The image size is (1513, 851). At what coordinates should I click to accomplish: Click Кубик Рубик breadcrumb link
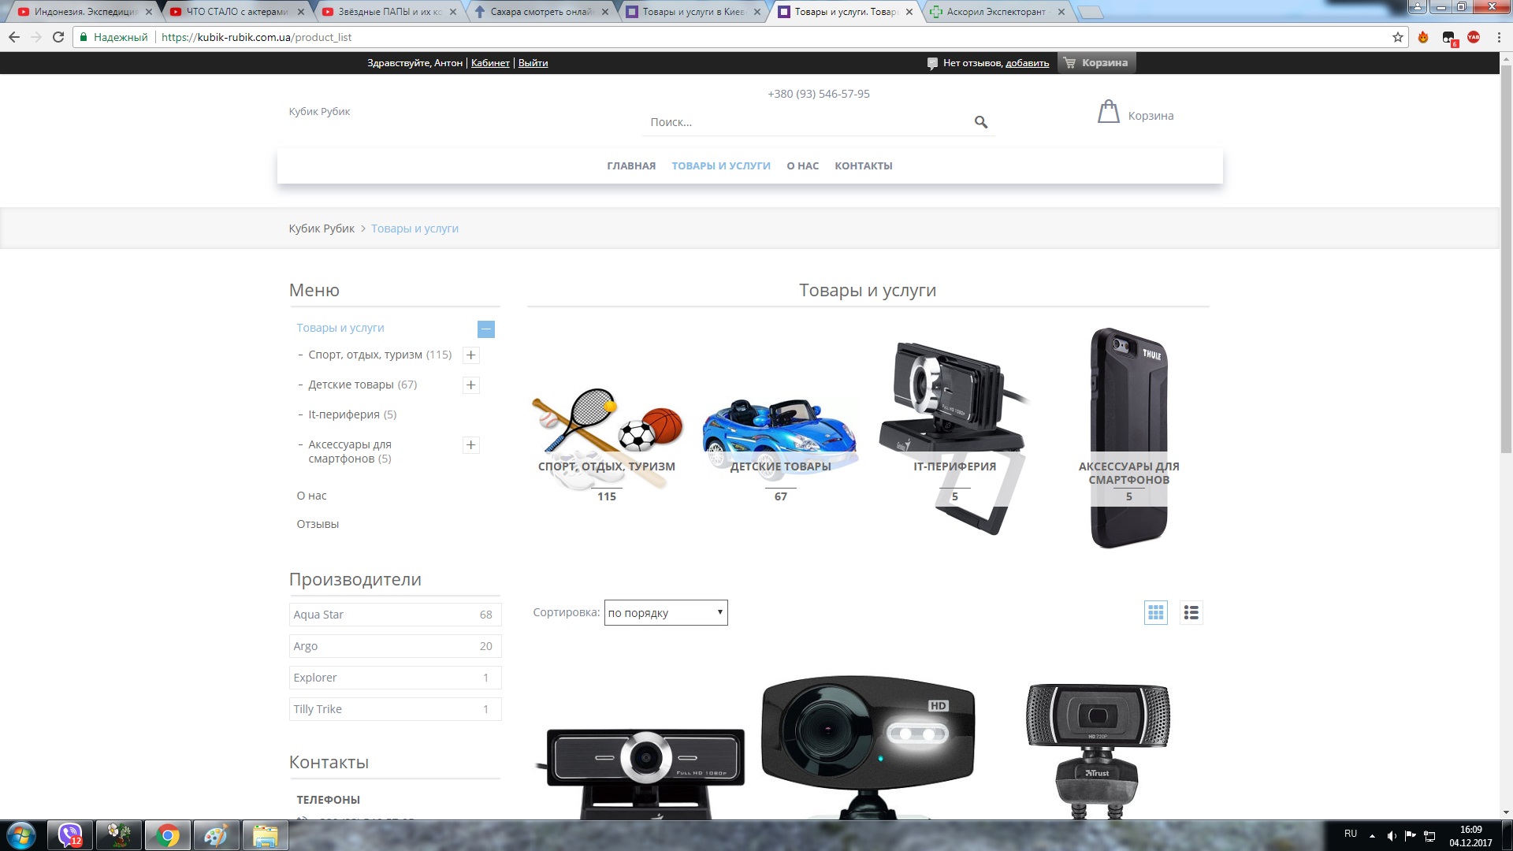click(322, 229)
